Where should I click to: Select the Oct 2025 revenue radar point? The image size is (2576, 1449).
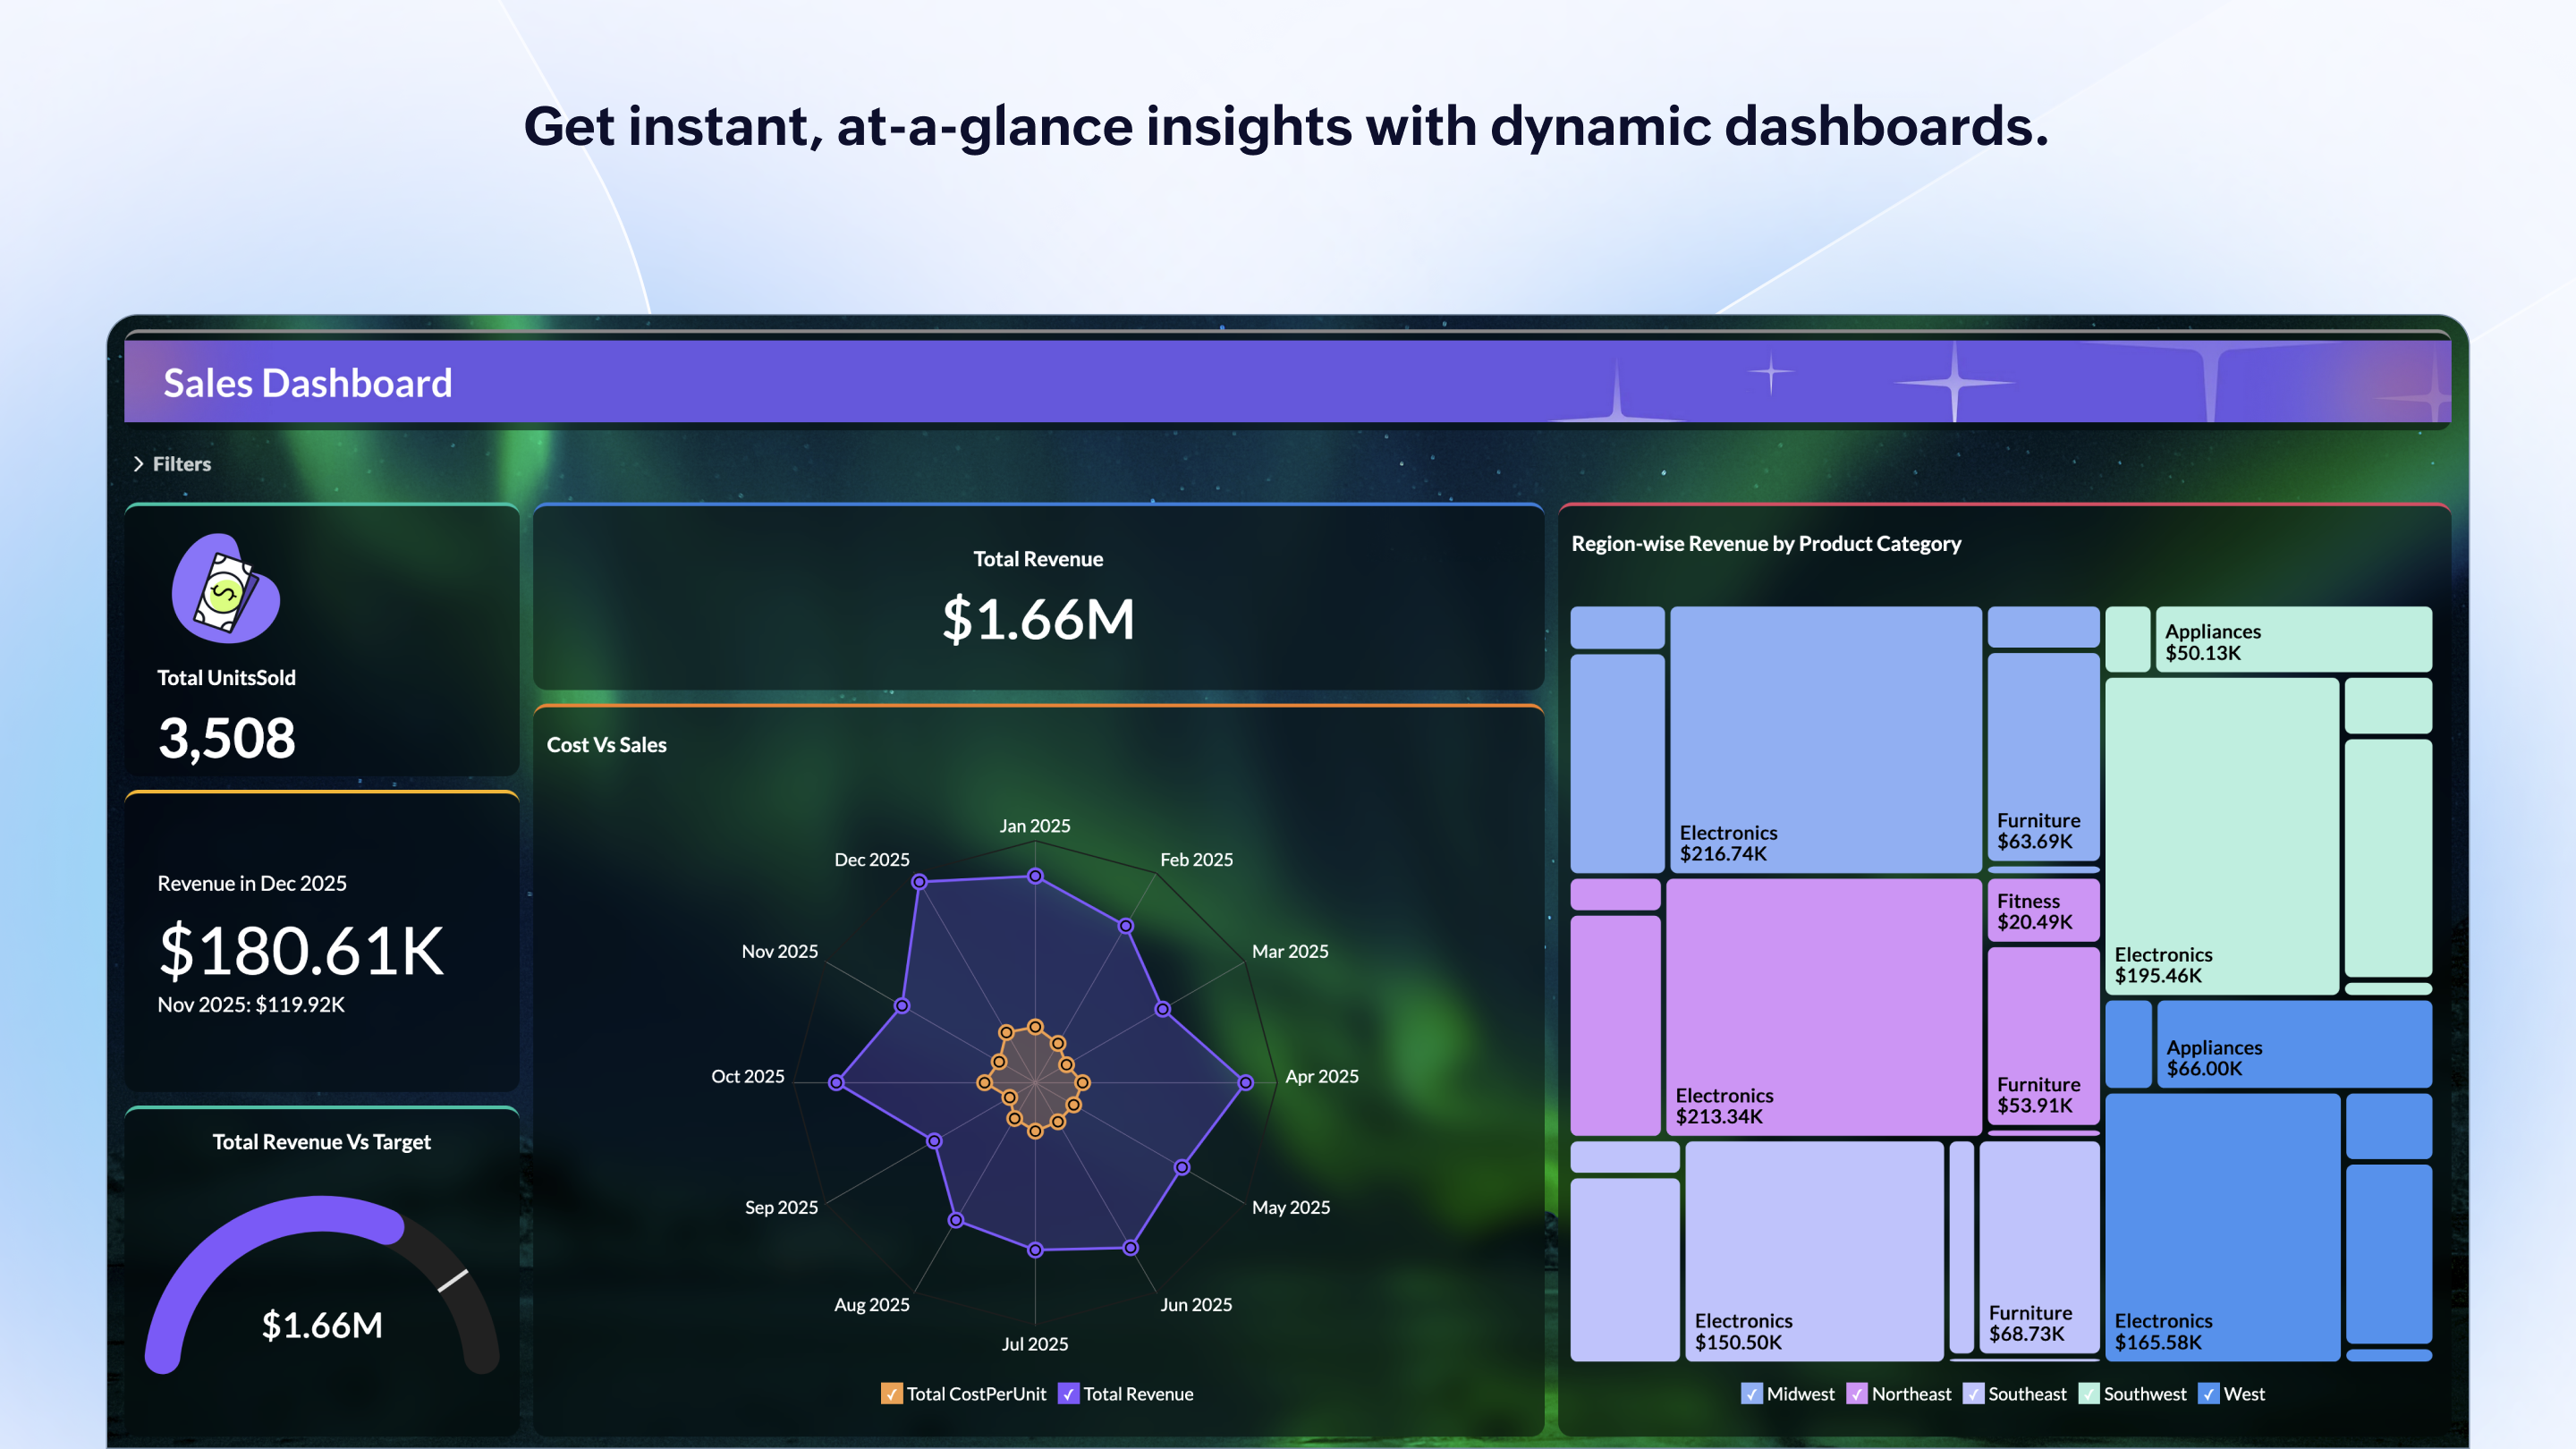(x=836, y=1083)
